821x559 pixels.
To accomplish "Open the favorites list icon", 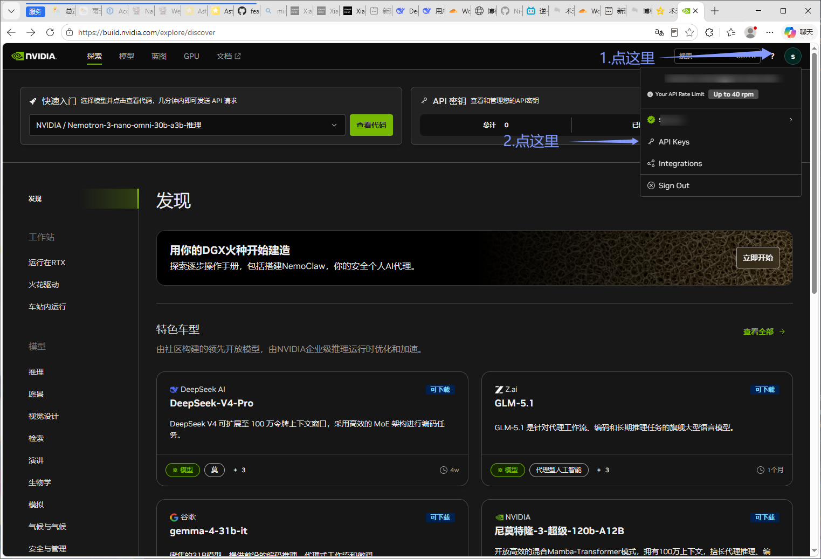I will 731,32.
